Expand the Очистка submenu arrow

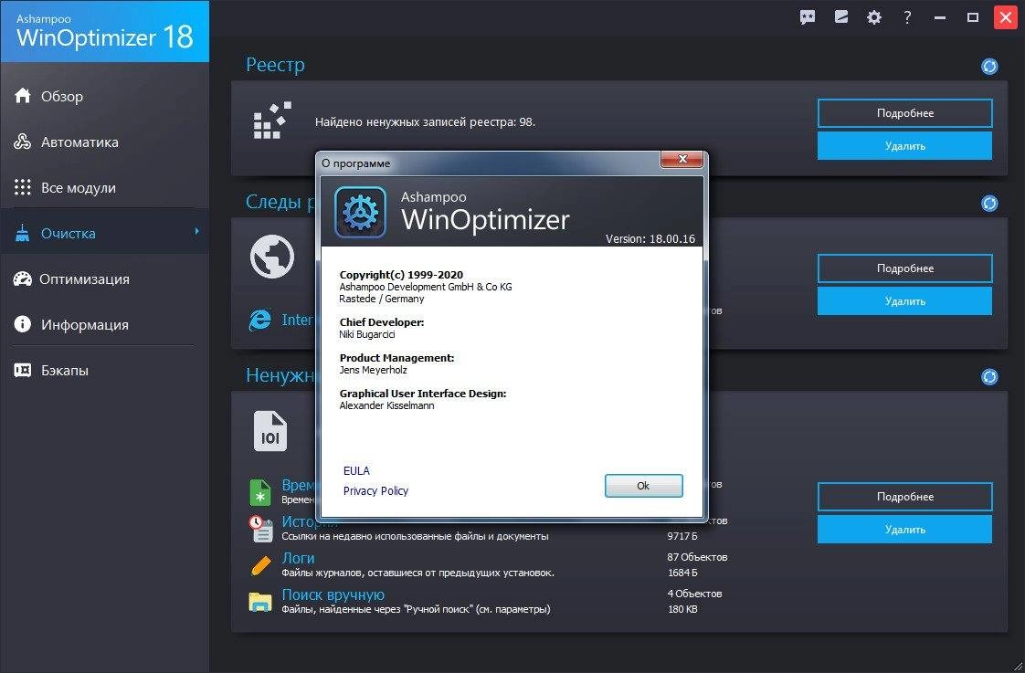point(196,231)
